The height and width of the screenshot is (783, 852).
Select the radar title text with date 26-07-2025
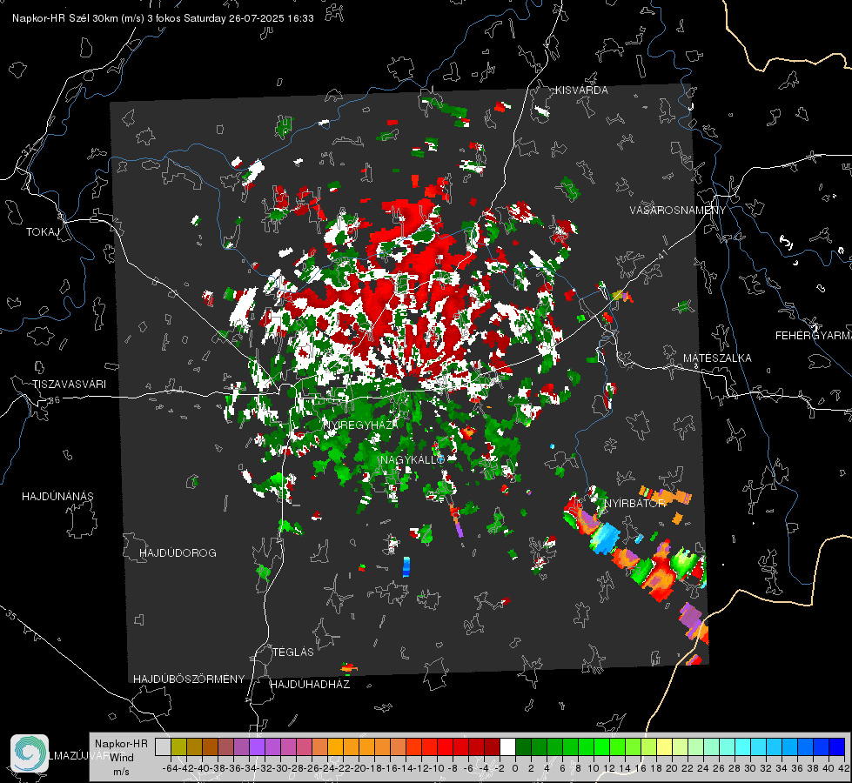pos(163,18)
